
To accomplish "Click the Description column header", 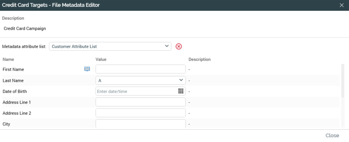I will (200, 59).
